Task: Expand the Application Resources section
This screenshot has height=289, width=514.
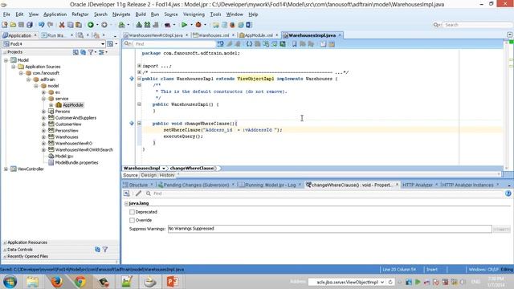Action: click(x=5, y=242)
